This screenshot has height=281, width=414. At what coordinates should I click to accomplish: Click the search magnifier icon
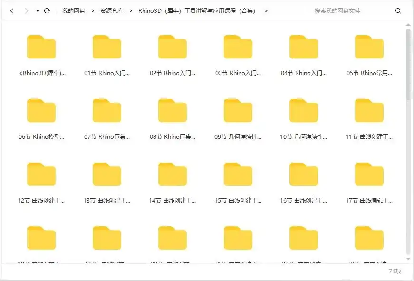pos(398,10)
